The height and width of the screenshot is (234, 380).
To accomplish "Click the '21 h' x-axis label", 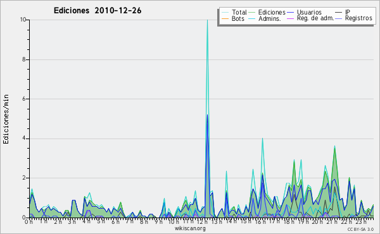I will (331, 222).
